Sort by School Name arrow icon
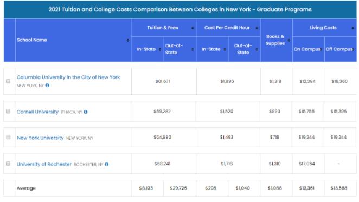This screenshot has height=202, width=359. [x=128, y=40]
